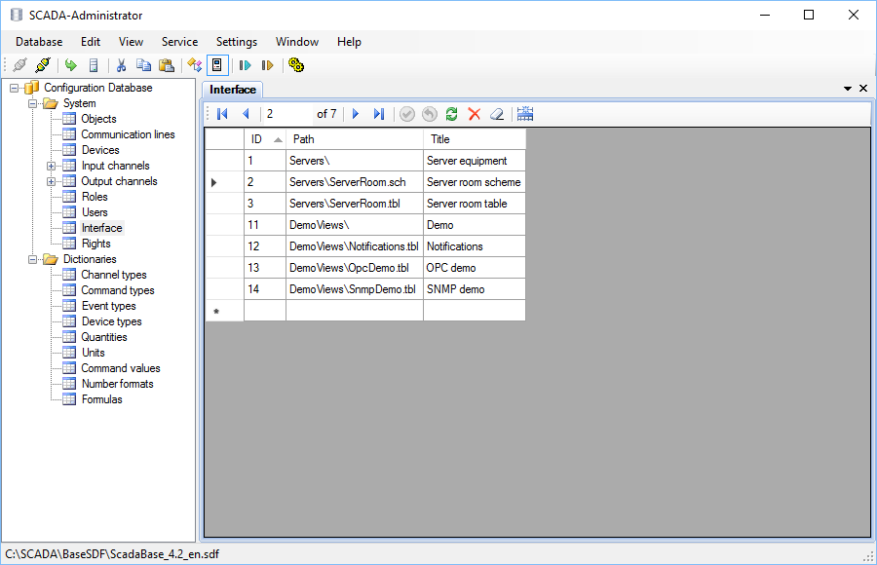
Task: Open the Help menu
Action: click(x=349, y=42)
